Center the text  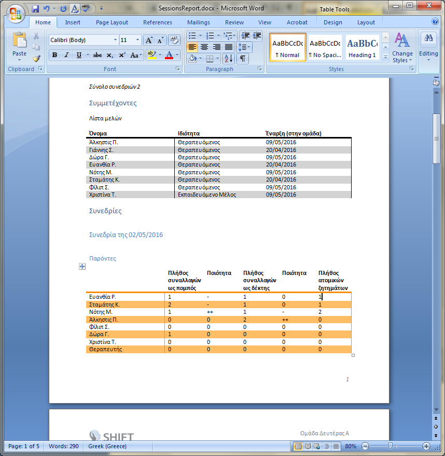click(x=204, y=47)
